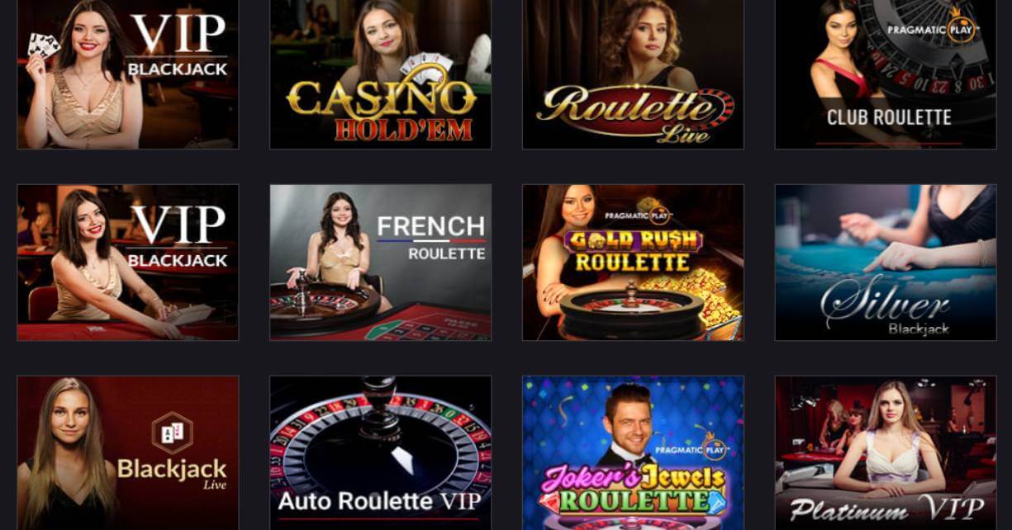1012x530 pixels.
Task: Launch the Casino Hold'em game
Action: [381, 74]
